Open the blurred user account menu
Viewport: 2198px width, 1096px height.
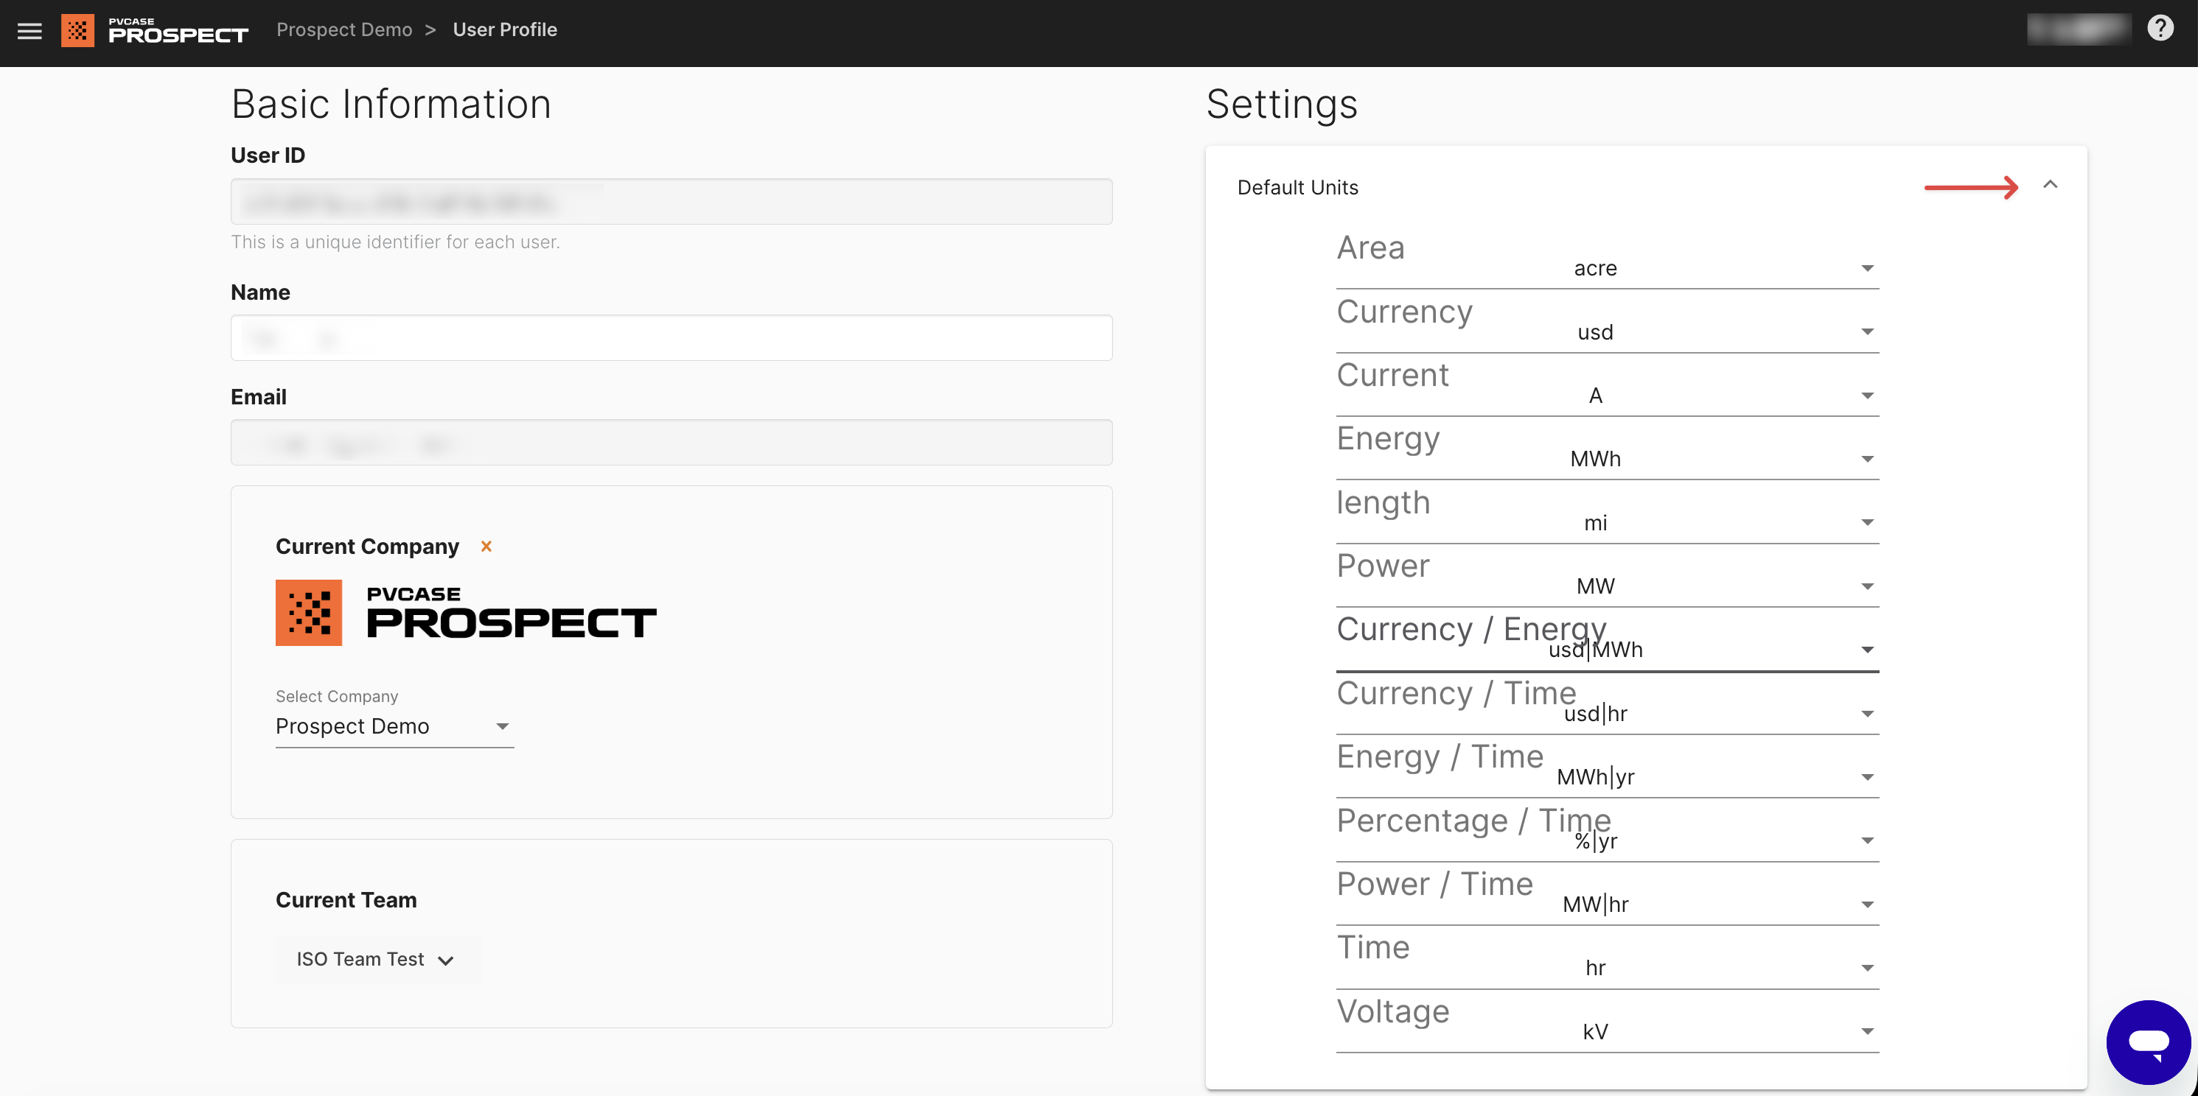tap(2078, 29)
